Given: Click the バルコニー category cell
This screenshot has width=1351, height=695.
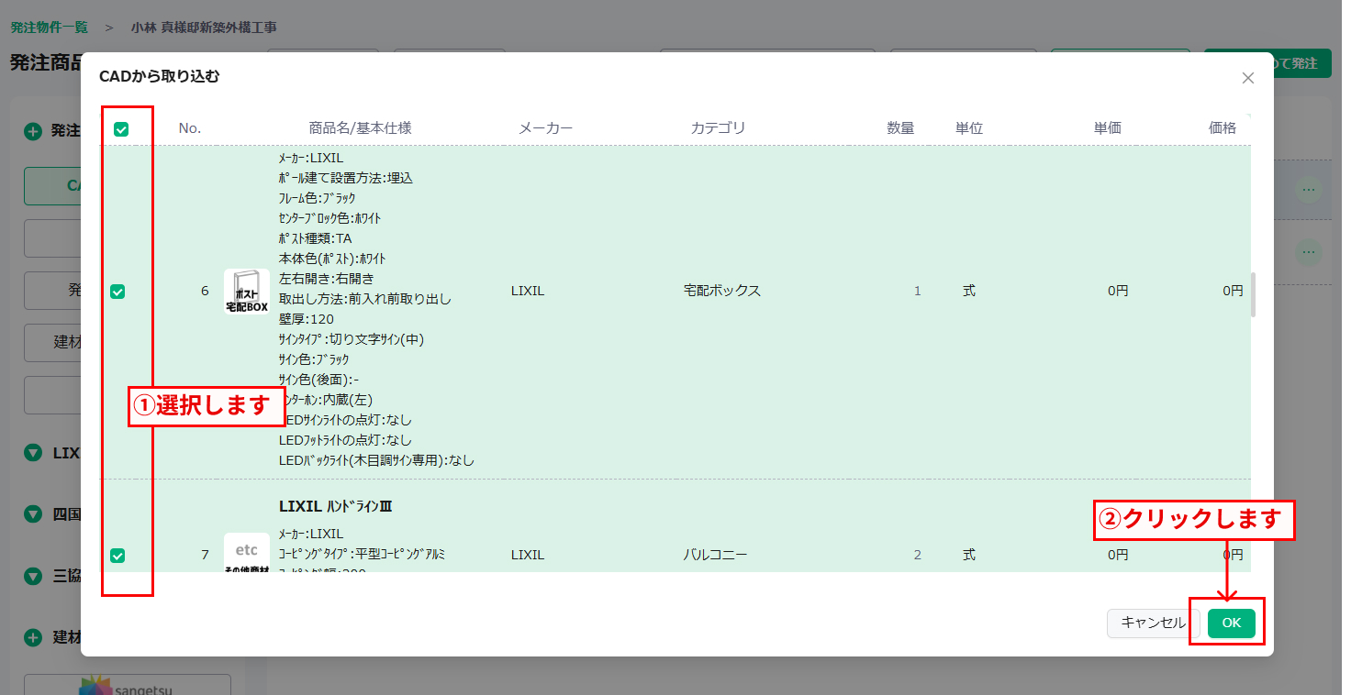Looking at the screenshot, I should [x=716, y=555].
